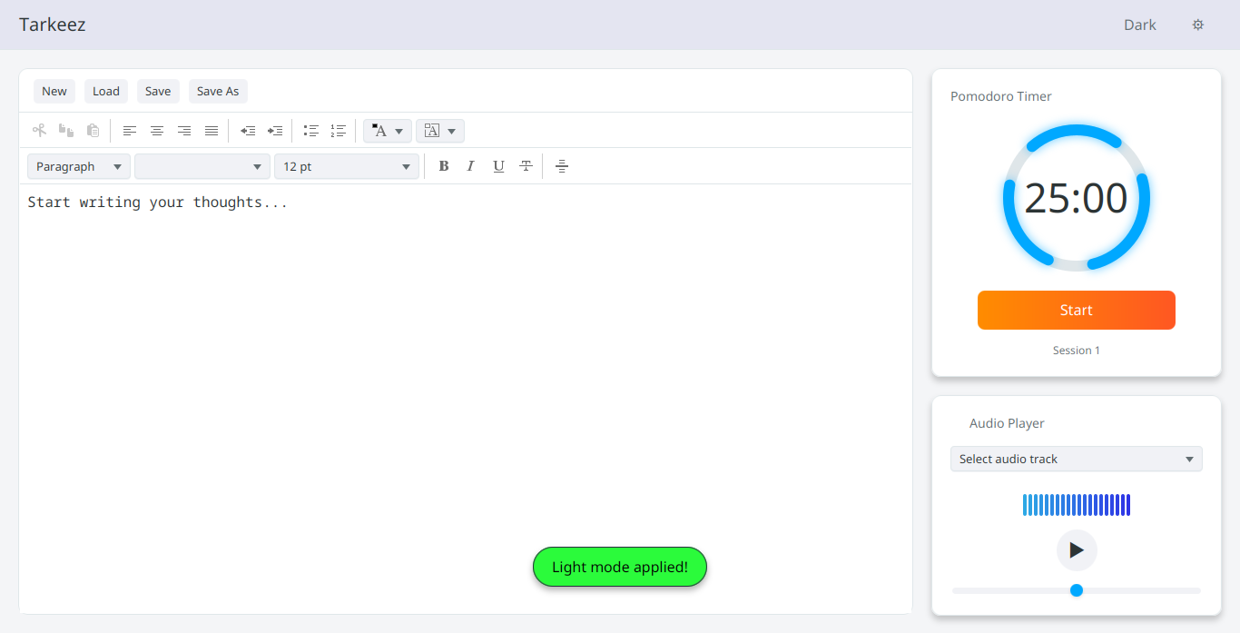Center align the text

pos(157,131)
